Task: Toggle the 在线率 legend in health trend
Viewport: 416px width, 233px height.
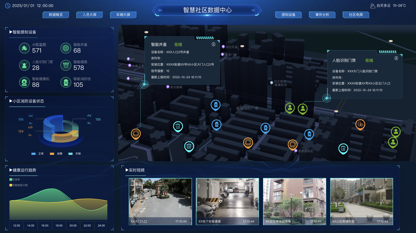Action: pyautogui.click(x=11, y=180)
